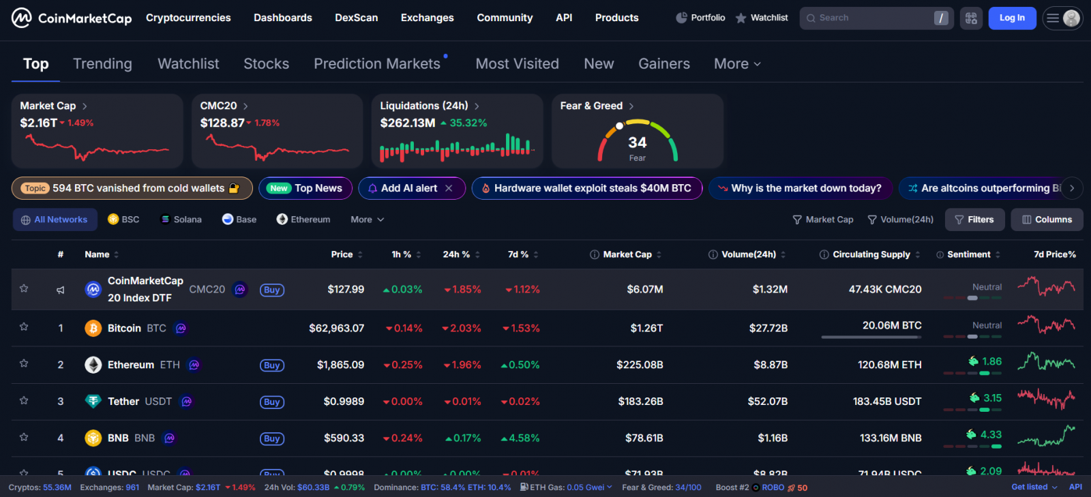Close the Add AI alert chip
The image size is (1091, 497).
point(449,188)
